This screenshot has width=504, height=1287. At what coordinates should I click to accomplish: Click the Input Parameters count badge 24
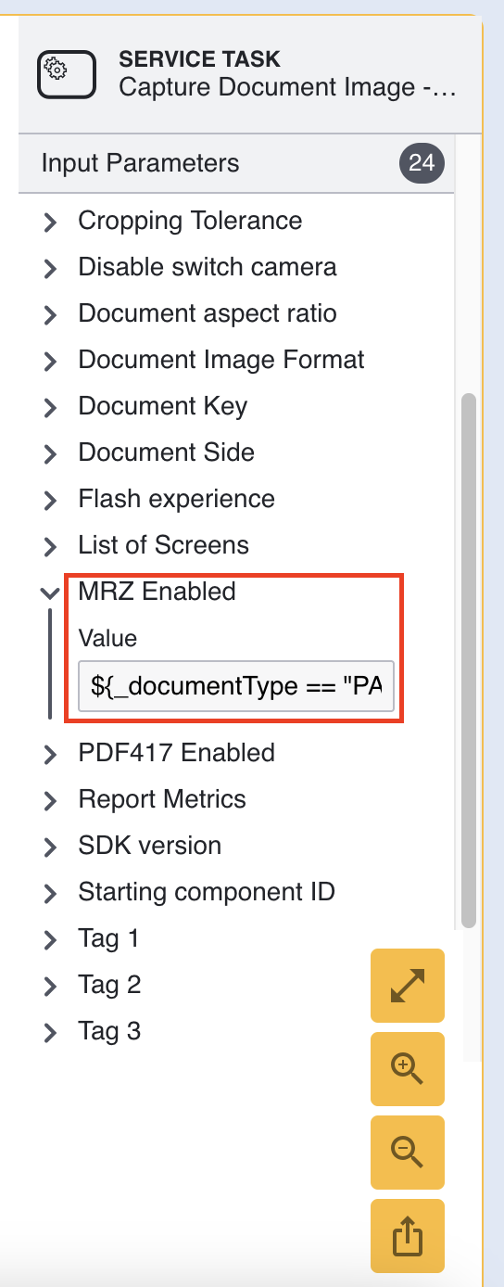(422, 164)
